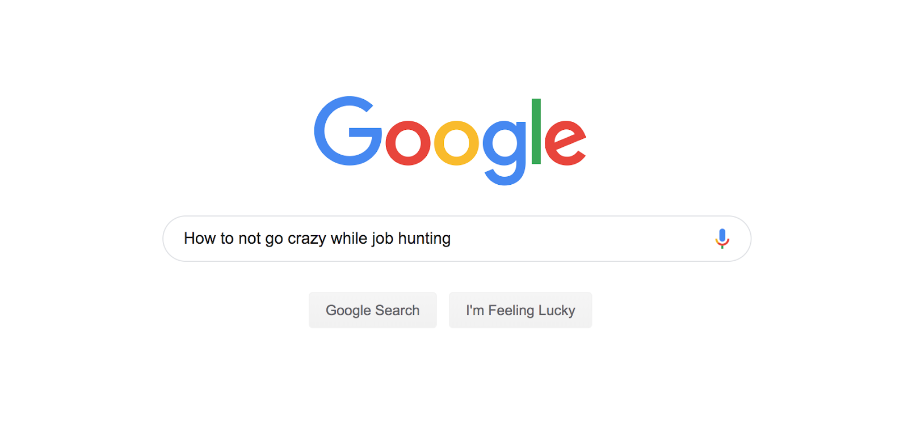Place the cursor in the word "How"

(200, 238)
